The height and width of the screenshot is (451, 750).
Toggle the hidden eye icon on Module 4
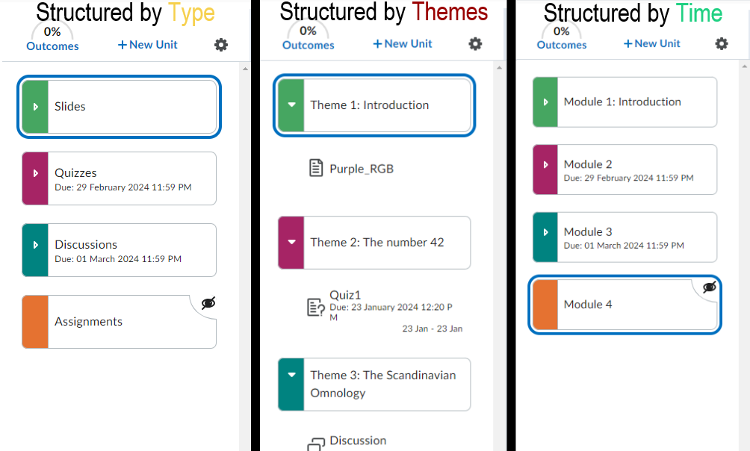pos(710,287)
